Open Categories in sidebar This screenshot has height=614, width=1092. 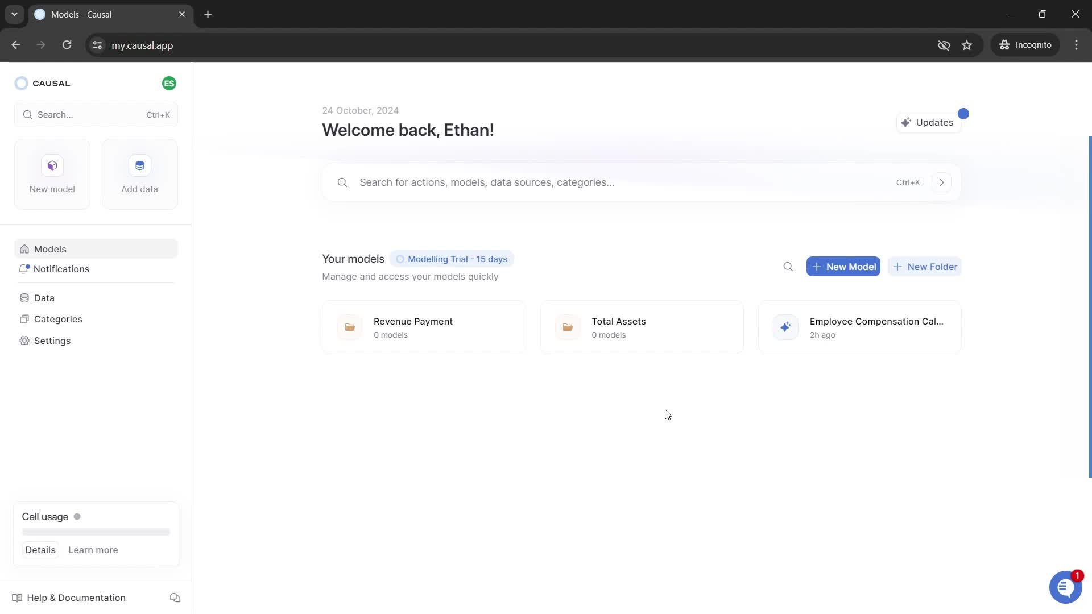(x=58, y=318)
